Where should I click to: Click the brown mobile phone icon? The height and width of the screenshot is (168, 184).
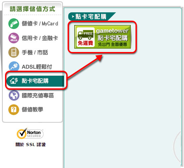[x=14, y=52]
